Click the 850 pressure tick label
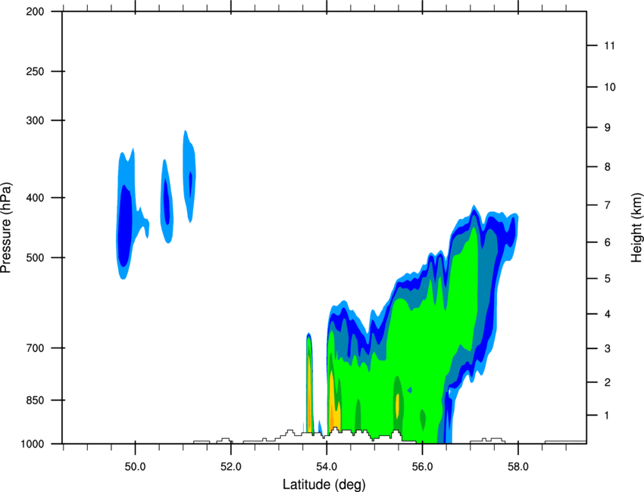 point(35,400)
